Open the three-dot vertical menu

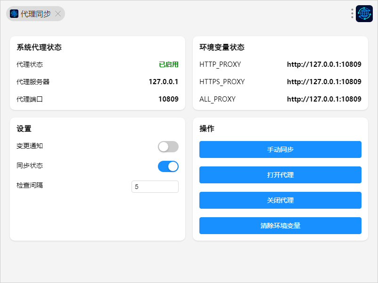pos(352,14)
